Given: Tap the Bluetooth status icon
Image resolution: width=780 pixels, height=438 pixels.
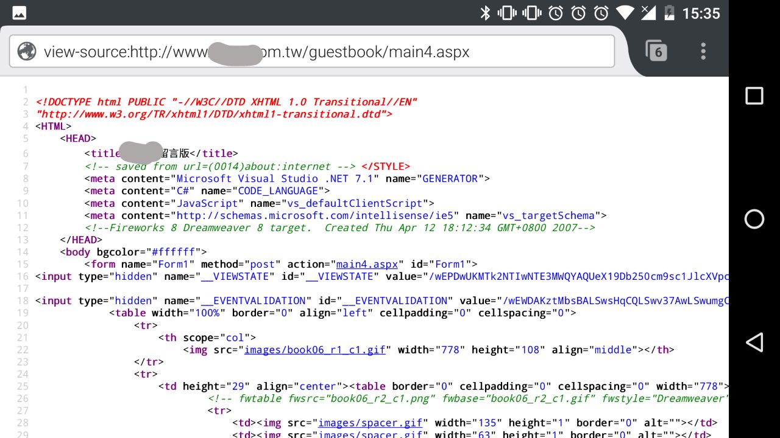Looking at the screenshot, I should pos(485,13).
